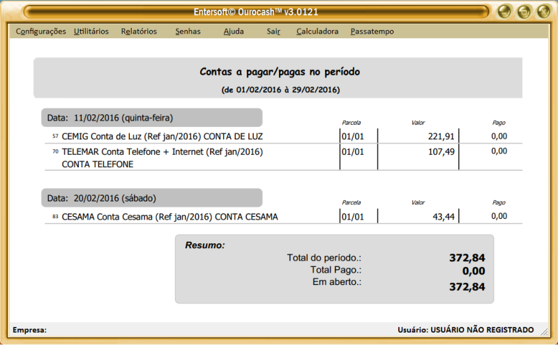Click the 'Empresa:' status bar label
Screen dimensions: 558x345
(29, 330)
